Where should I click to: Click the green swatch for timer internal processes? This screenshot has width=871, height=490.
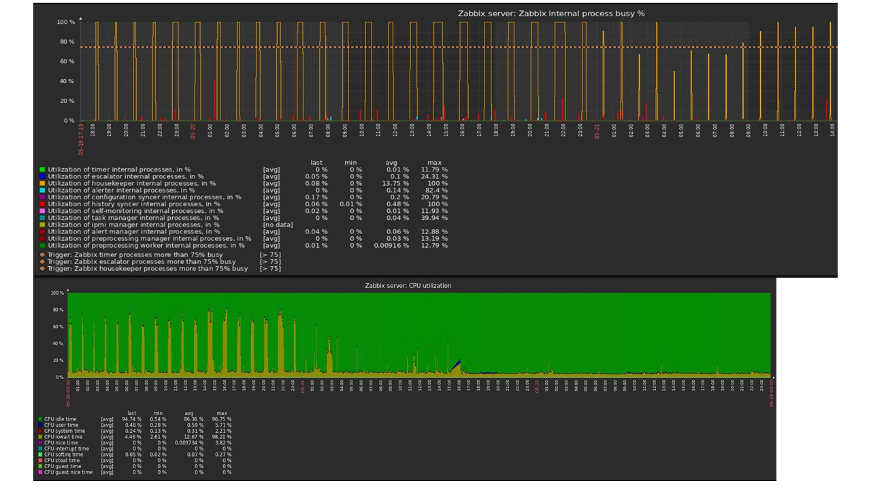tap(42, 169)
